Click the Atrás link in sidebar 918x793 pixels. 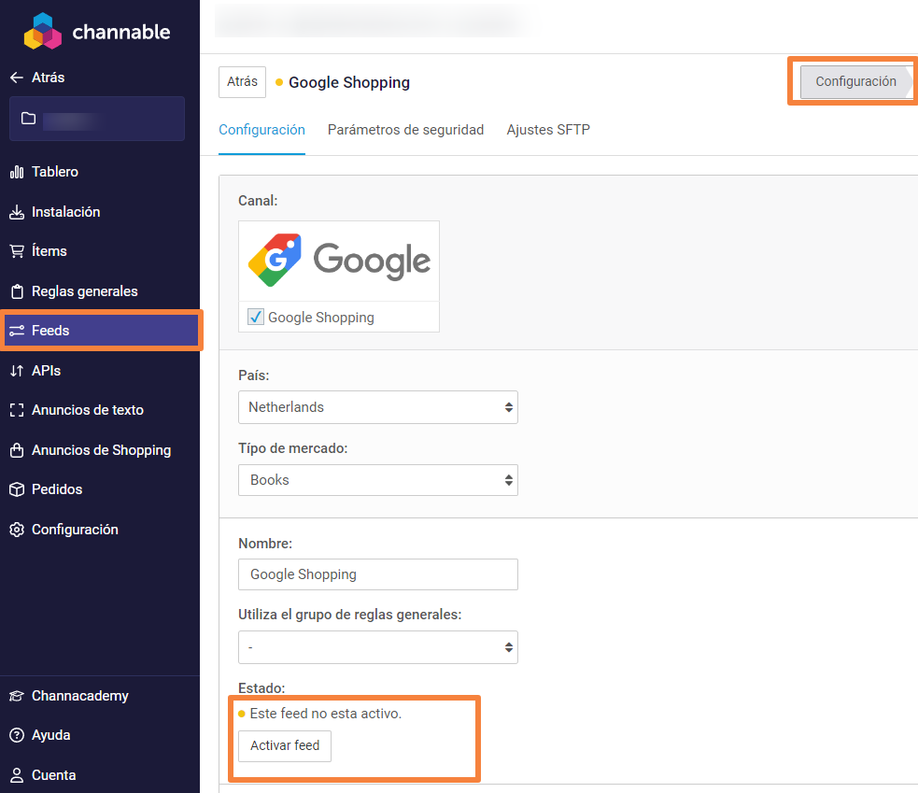[x=48, y=78]
